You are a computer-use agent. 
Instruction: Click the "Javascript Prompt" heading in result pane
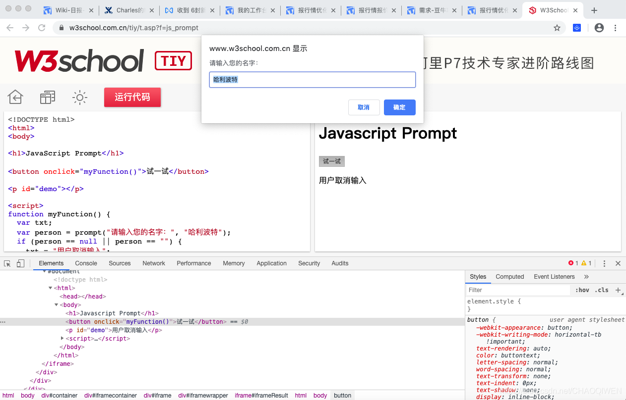click(388, 133)
